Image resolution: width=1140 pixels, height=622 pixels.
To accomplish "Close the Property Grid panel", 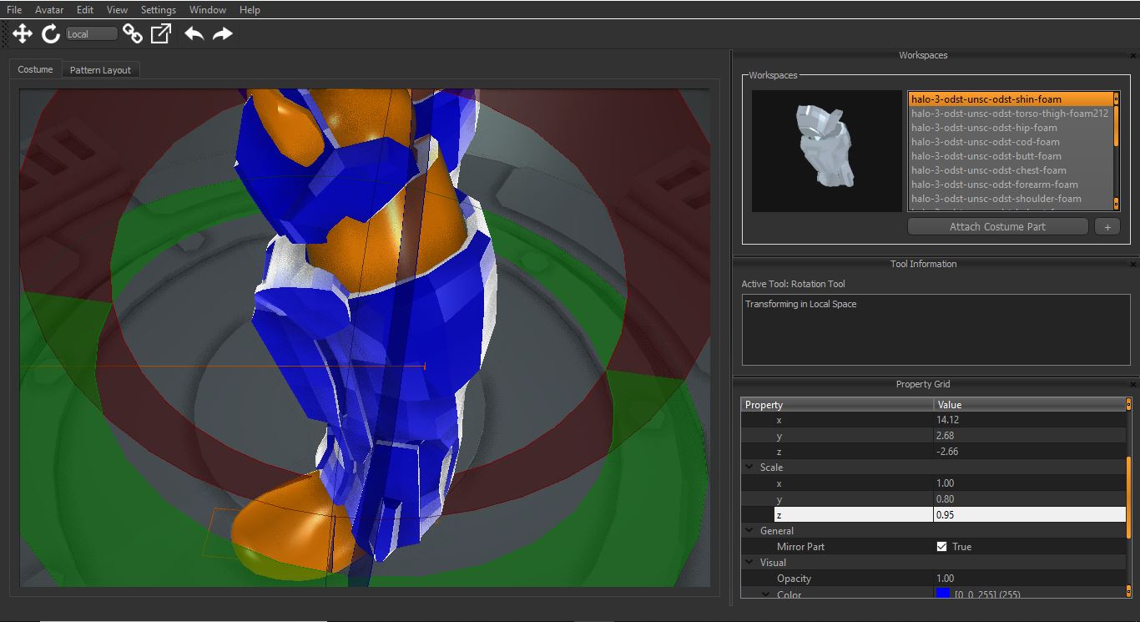I will [1133, 385].
